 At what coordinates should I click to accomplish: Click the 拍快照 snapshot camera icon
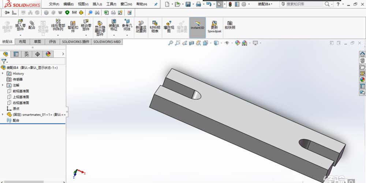click(230, 24)
